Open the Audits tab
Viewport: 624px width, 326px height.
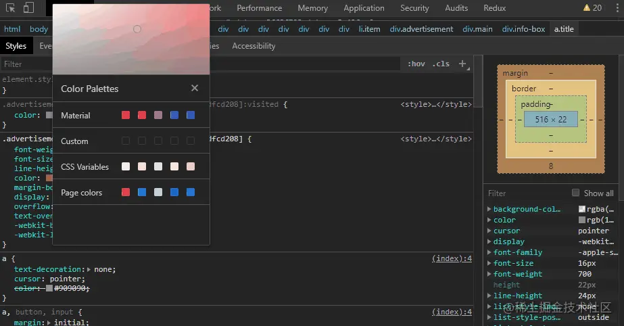[x=456, y=8]
